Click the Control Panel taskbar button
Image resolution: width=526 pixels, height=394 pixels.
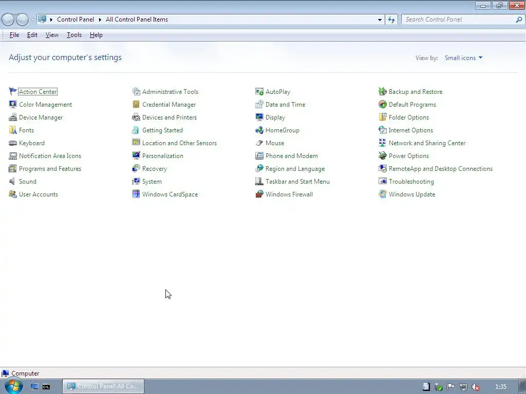(104, 386)
